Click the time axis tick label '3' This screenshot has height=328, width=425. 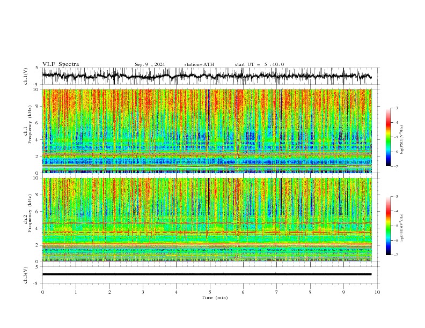tap(143, 292)
